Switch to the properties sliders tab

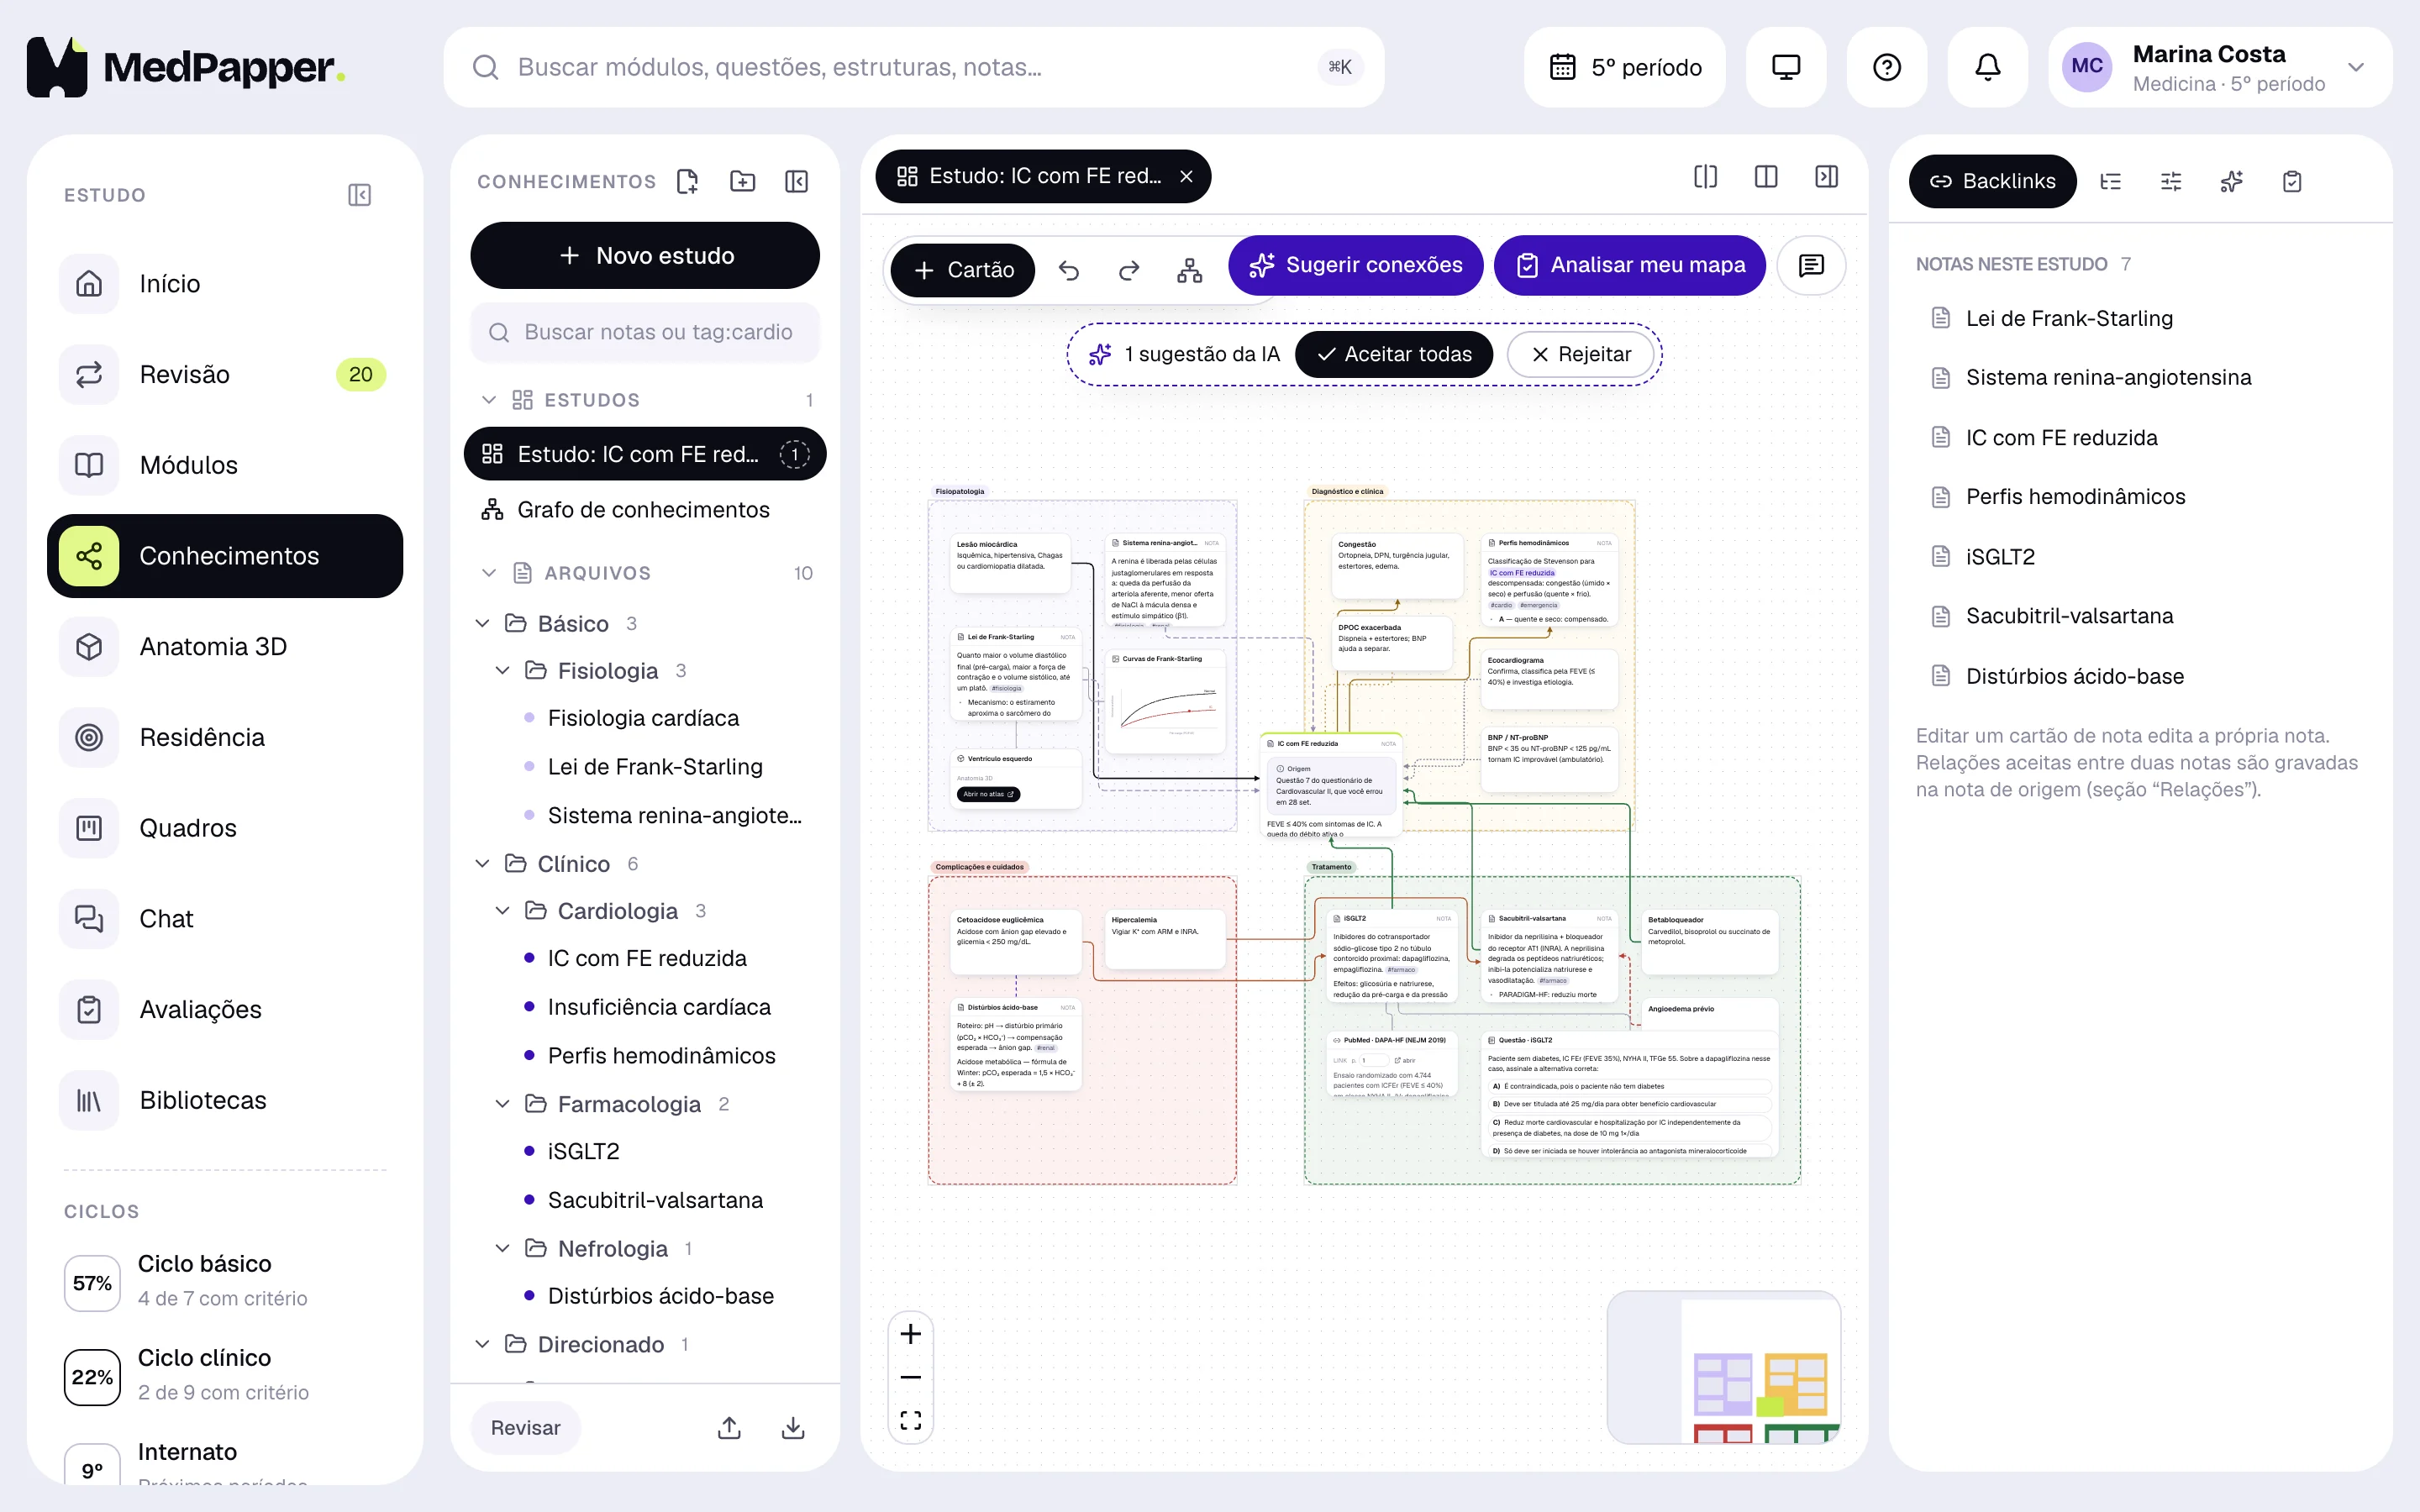click(x=2171, y=181)
